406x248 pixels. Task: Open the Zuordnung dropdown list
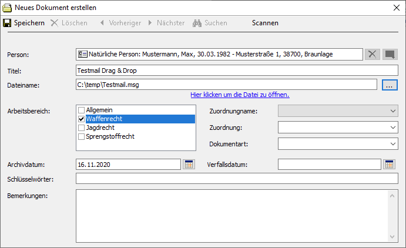[392, 127]
